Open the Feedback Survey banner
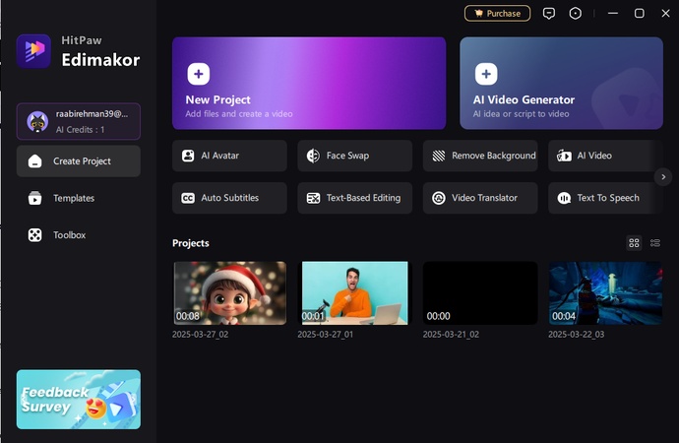Viewport: 679px width, 443px height. click(78, 400)
